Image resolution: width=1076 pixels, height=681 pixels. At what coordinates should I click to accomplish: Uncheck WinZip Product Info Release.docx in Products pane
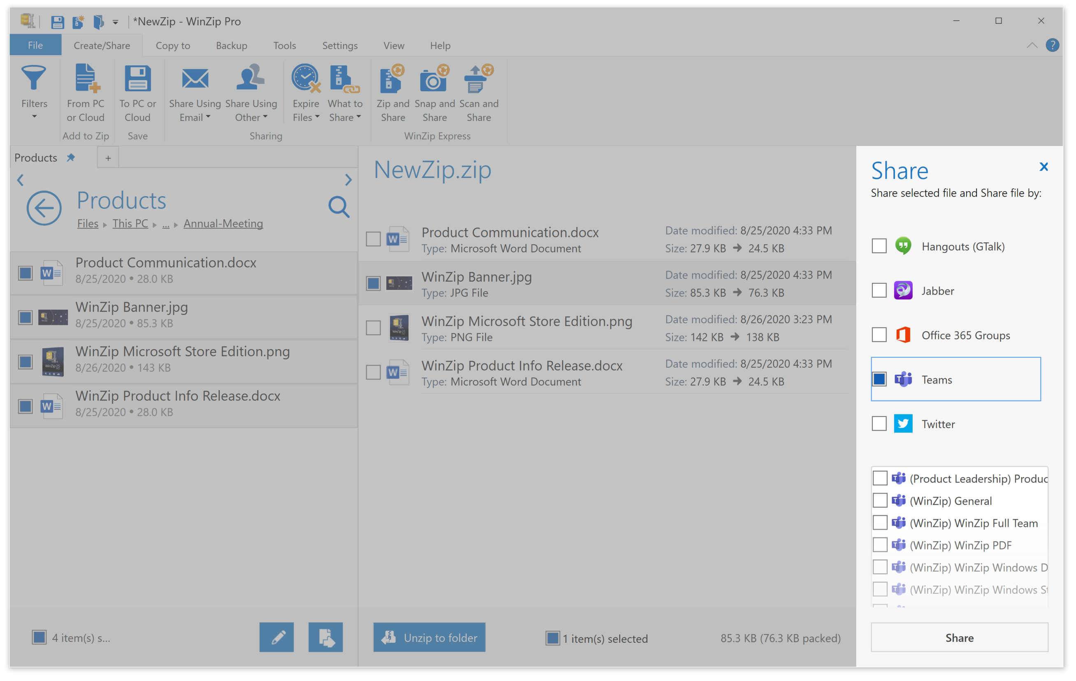[x=26, y=406]
